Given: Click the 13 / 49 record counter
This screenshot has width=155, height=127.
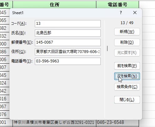Looking at the screenshot, I should click(127, 23).
